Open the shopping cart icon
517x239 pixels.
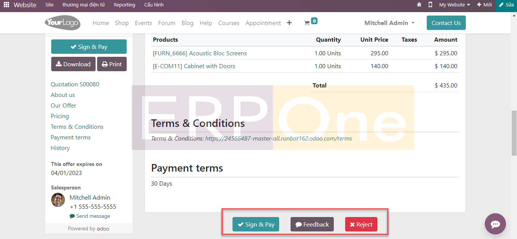[x=307, y=23]
